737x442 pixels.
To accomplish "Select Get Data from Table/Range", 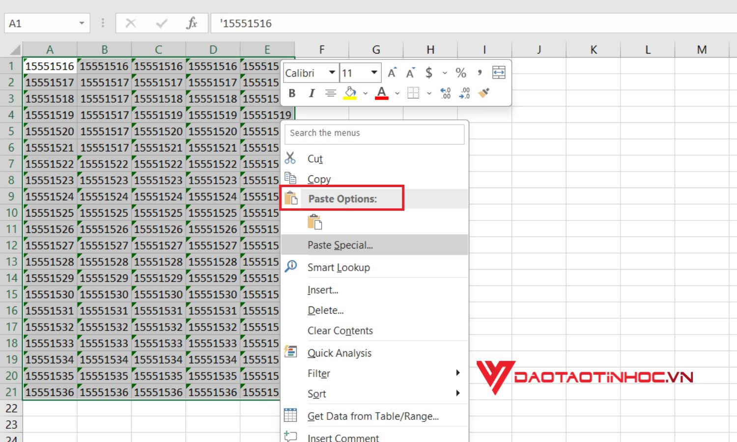I will pyautogui.click(x=374, y=416).
